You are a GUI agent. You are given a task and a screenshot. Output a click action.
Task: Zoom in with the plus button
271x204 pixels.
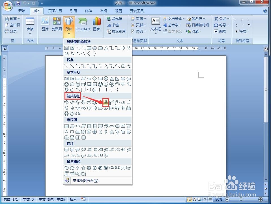tap(261, 199)
